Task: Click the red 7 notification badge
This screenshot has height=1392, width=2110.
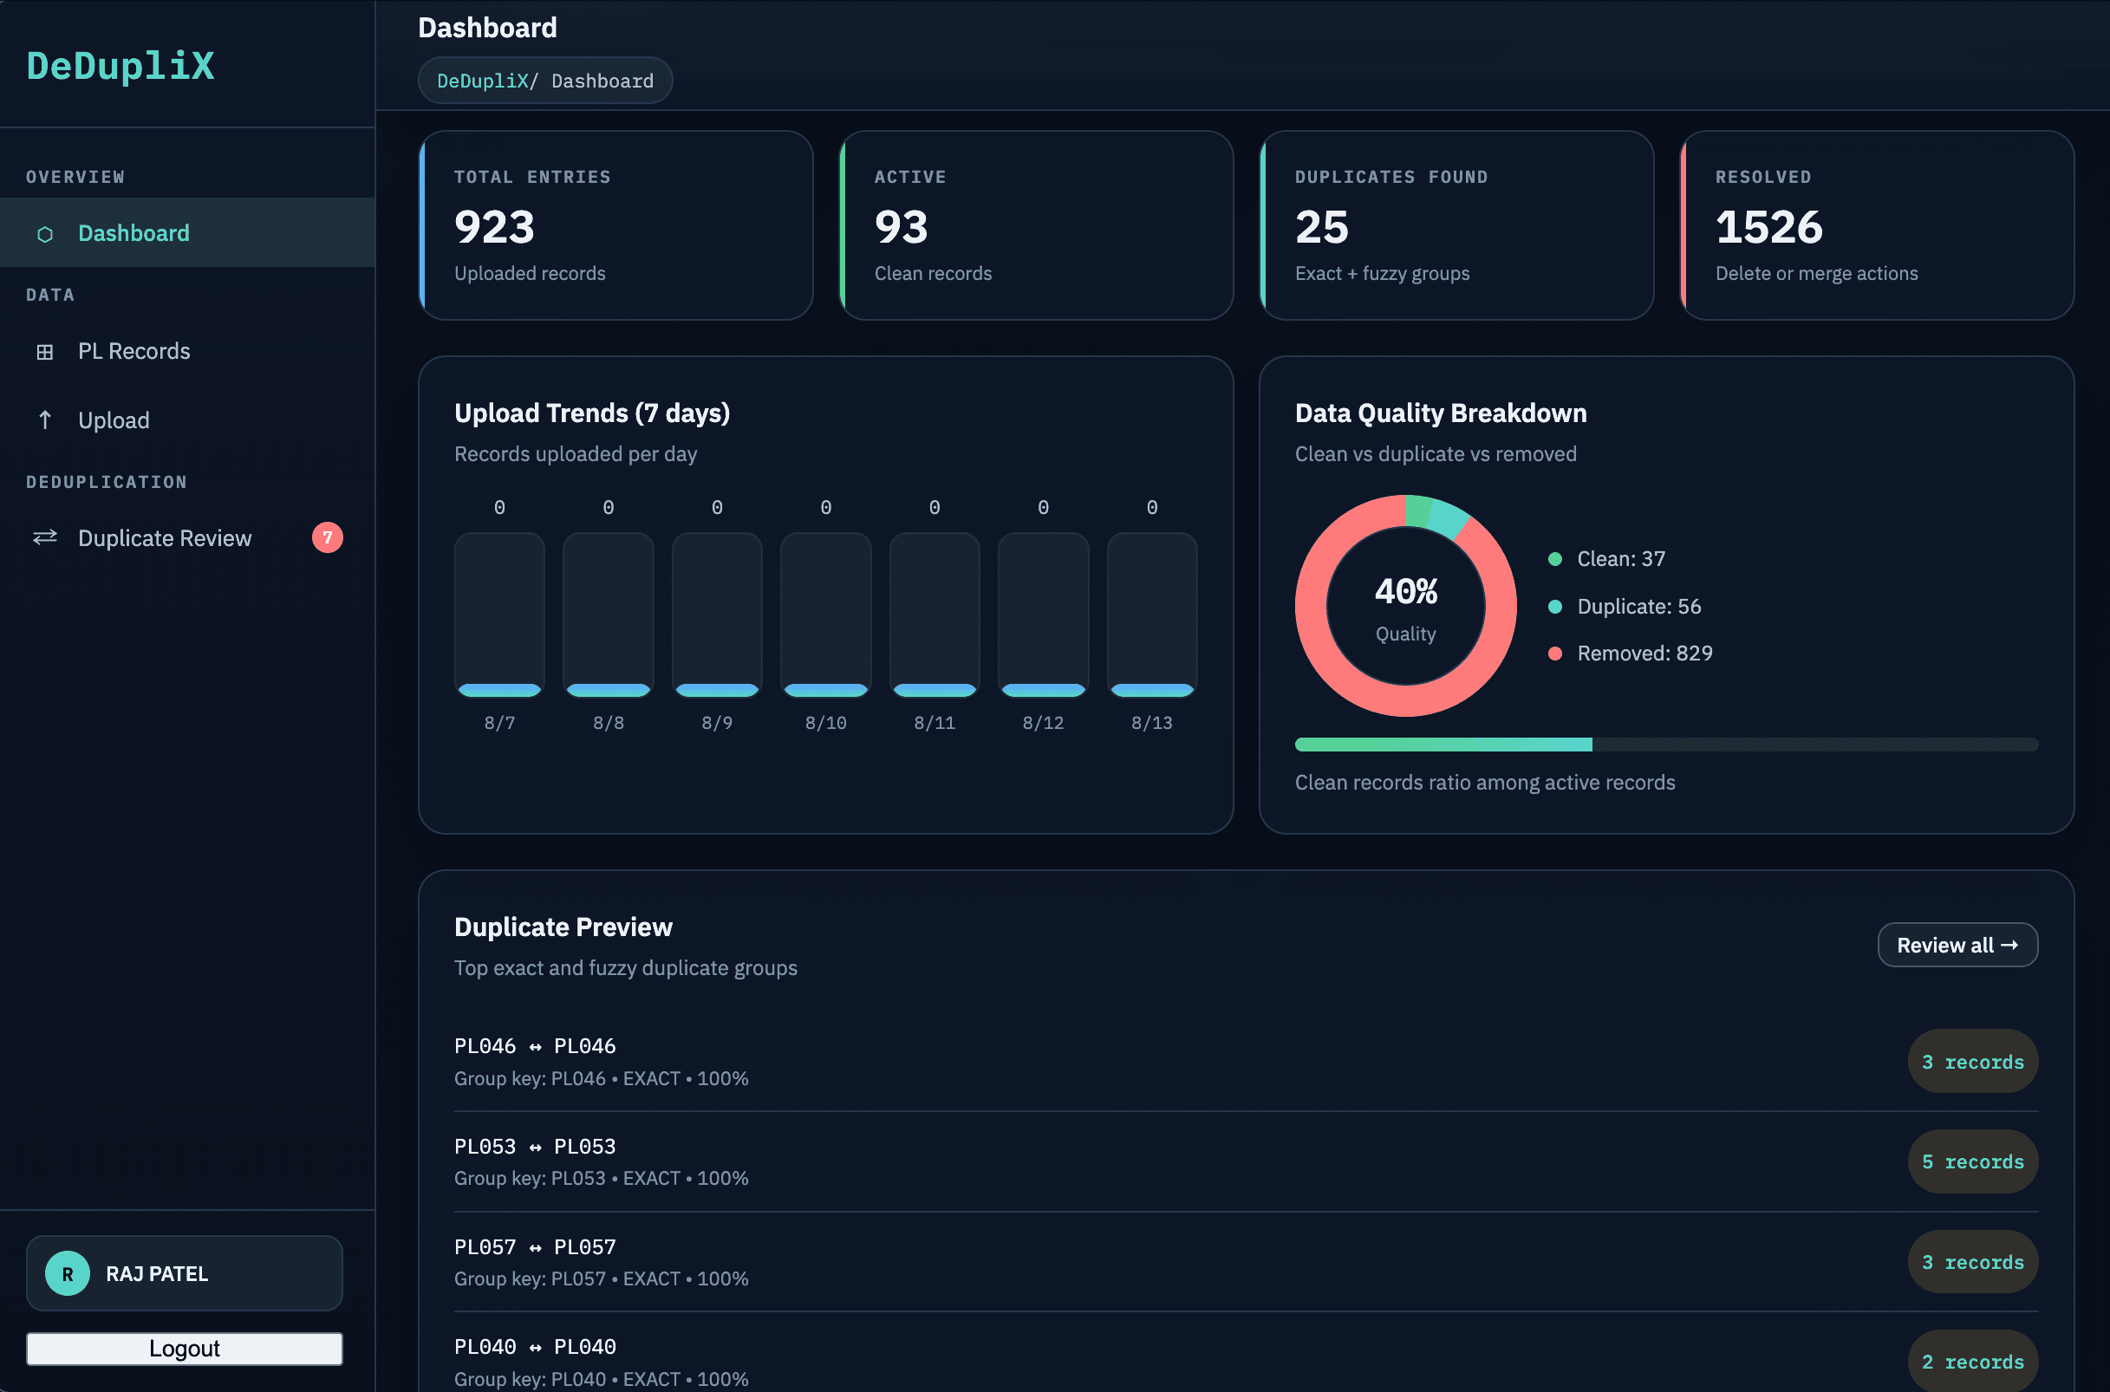Action: (x=328, y=537)
